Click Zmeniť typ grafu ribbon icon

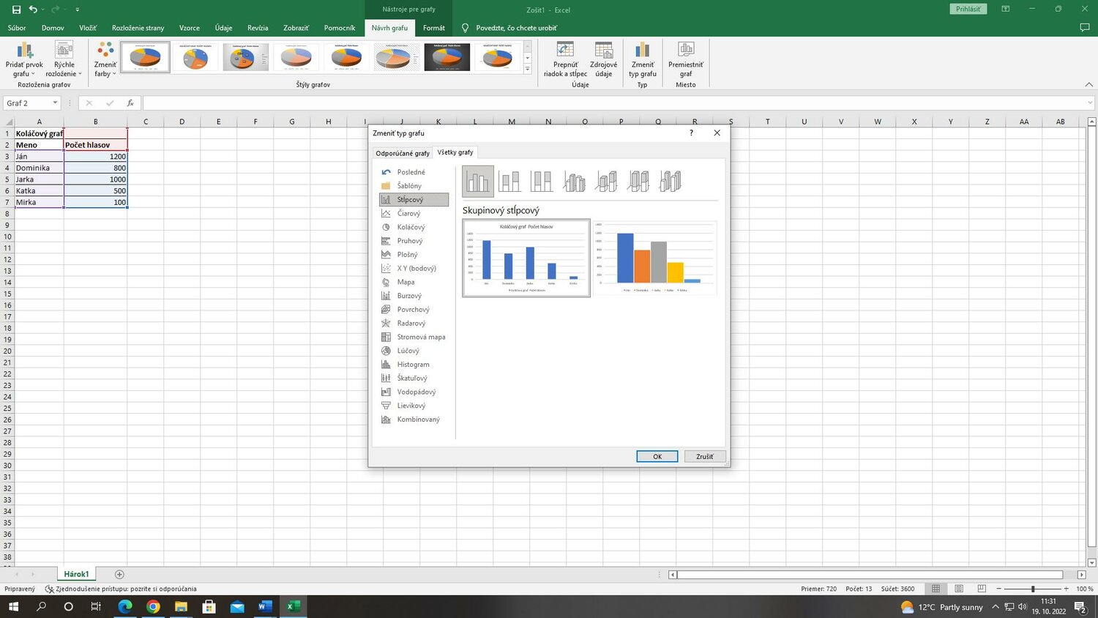[642, 59]
